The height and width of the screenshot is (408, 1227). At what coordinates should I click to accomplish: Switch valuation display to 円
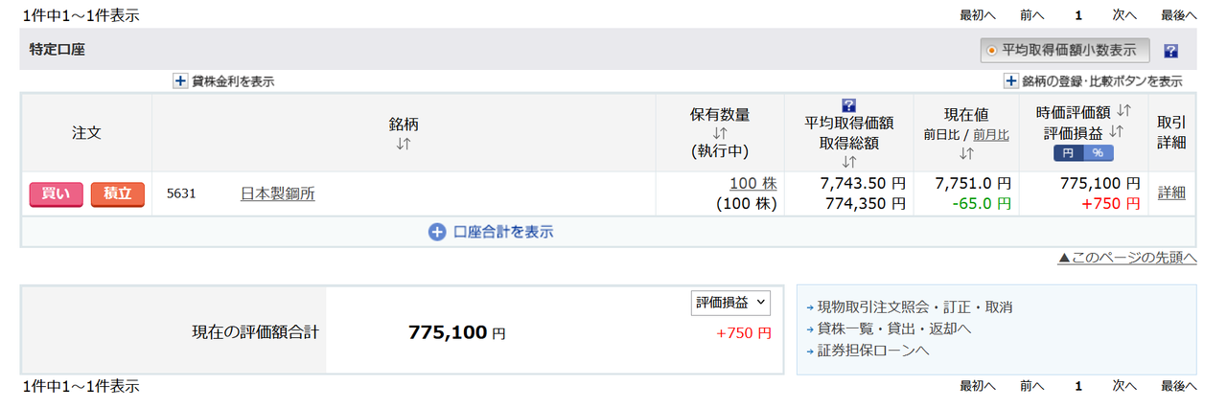(1068, 153)
